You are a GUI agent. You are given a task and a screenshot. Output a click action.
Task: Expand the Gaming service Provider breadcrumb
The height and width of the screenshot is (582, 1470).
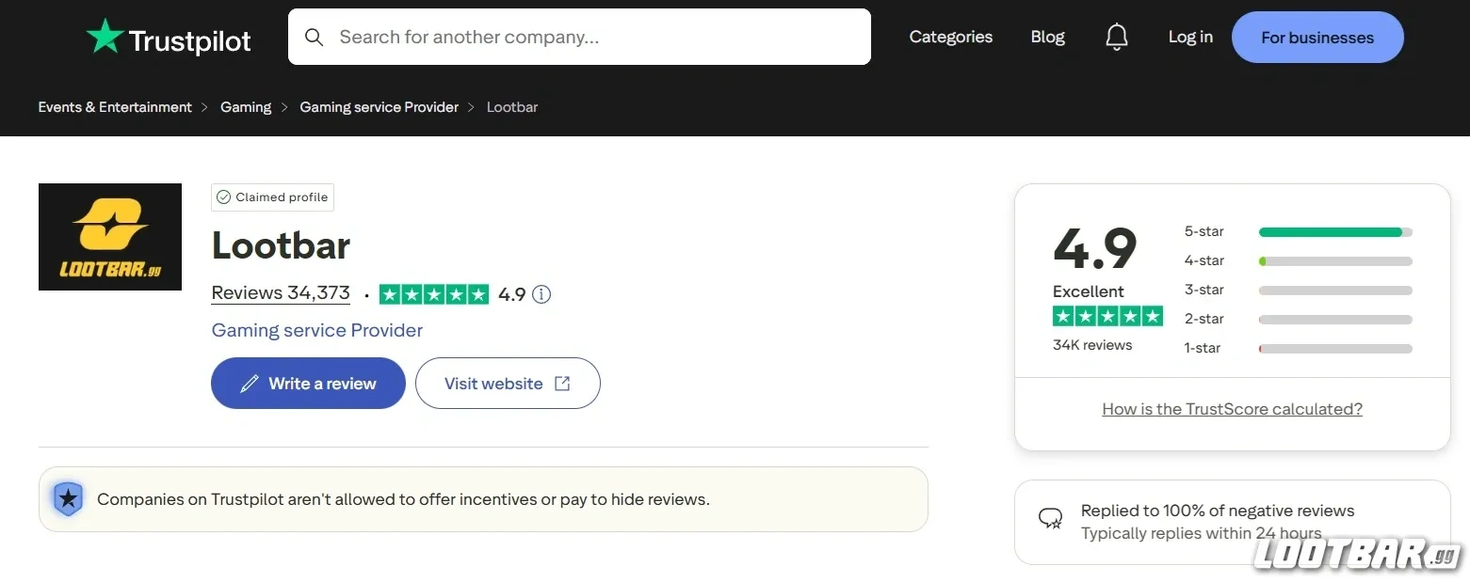click(x=379, y=106)
